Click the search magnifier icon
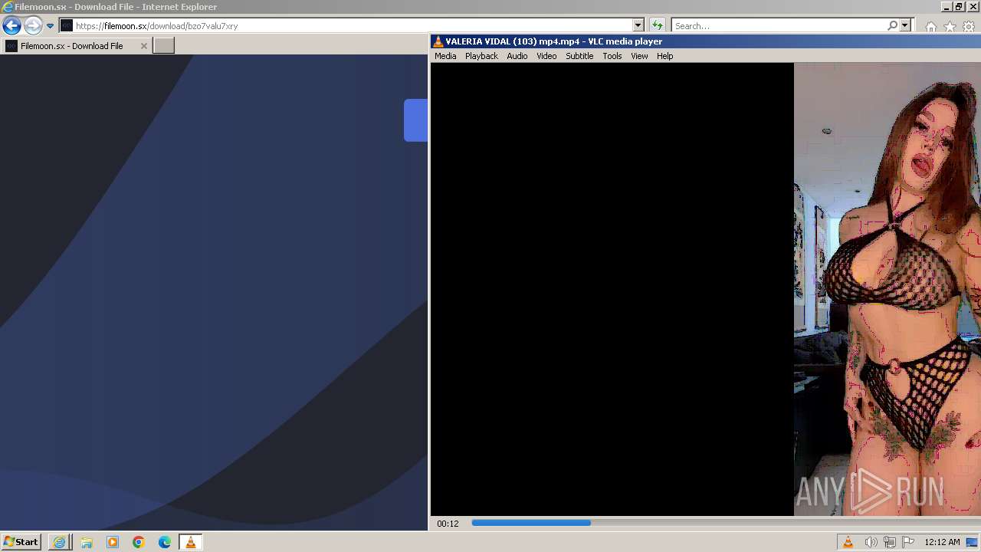 pos(892,25)
